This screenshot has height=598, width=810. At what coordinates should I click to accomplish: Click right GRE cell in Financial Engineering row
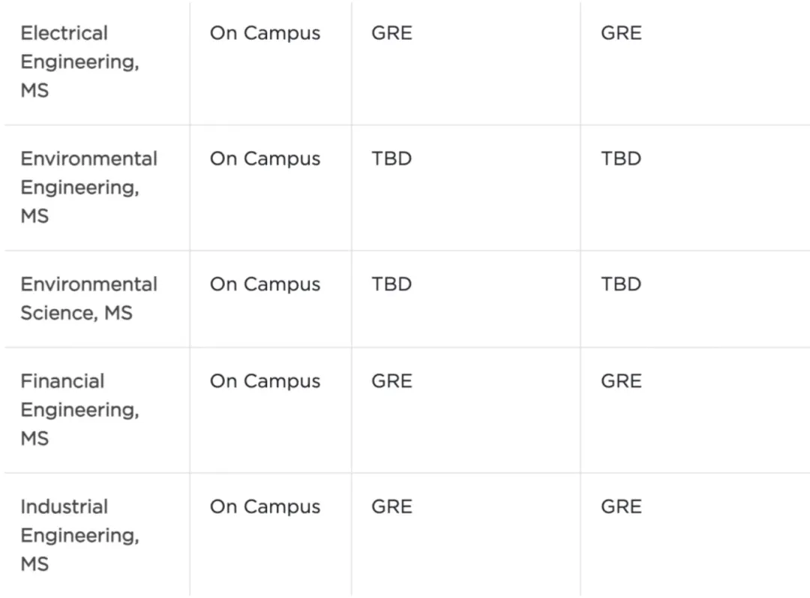[x=621, y=381]
